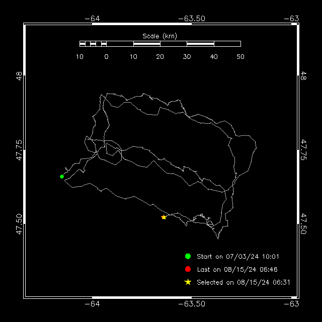
Task: Click the left axis latitude label '47.75'
Action: 19,150
